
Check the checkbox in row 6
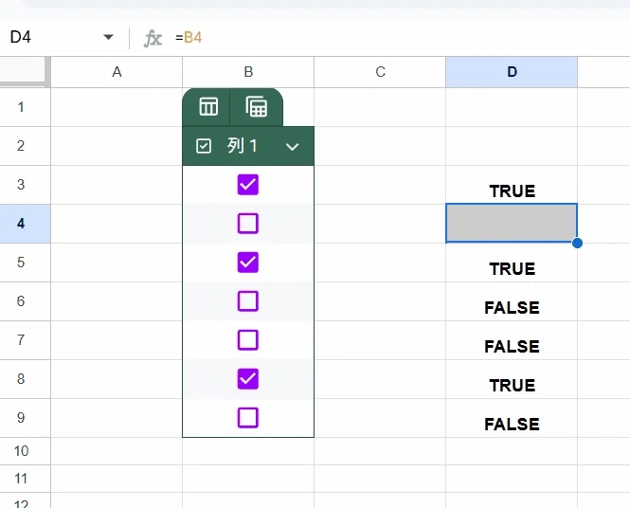248,301
